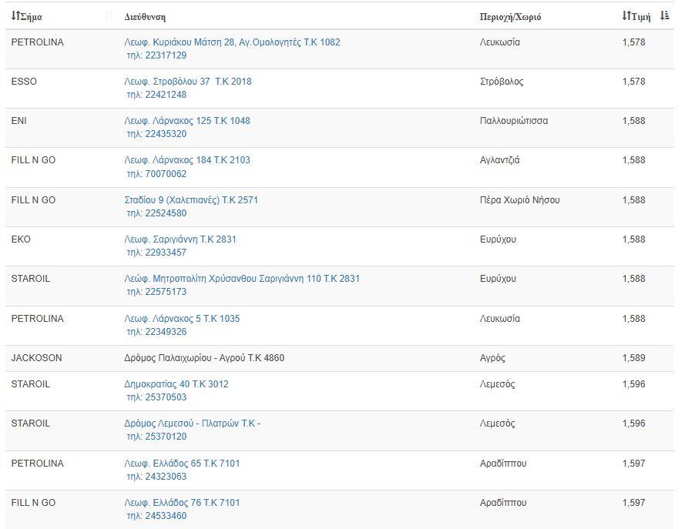Viewport: 685px width, 529px height.
Task: Open the Λεωφ. Στροβόλου 37 address link
Action: point(188,82)
